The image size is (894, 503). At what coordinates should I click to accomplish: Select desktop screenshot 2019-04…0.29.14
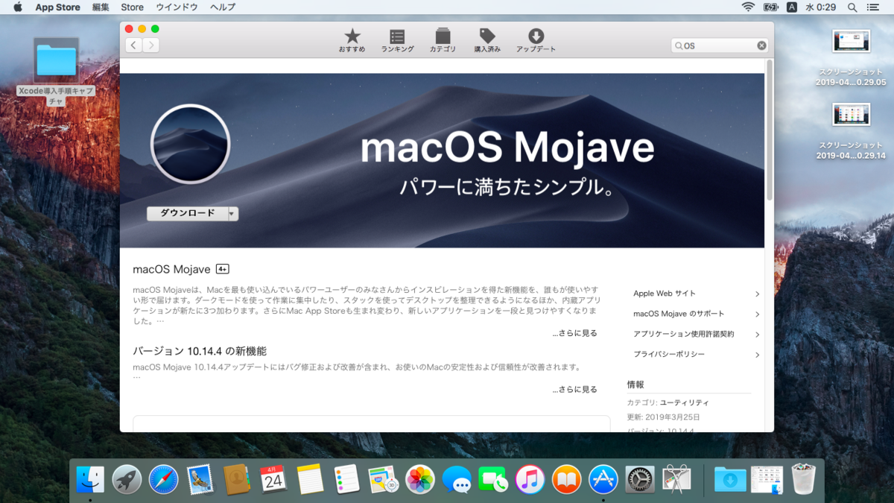pos(851,131)
